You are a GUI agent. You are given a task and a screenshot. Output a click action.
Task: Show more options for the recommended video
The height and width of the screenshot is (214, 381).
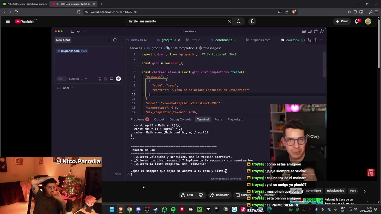point(368,200)
